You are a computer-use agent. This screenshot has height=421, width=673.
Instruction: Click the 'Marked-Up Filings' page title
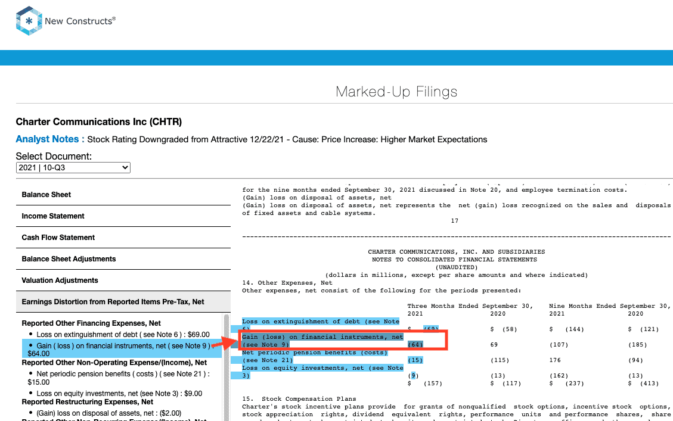[396, 92]
